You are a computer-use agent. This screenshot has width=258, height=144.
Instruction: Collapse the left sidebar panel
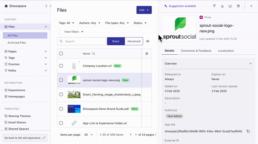[x=50, y=6]
